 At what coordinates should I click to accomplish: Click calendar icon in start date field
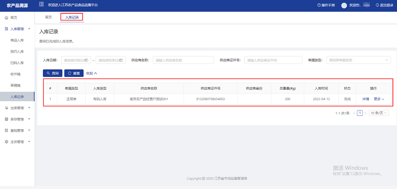point(87,60)
